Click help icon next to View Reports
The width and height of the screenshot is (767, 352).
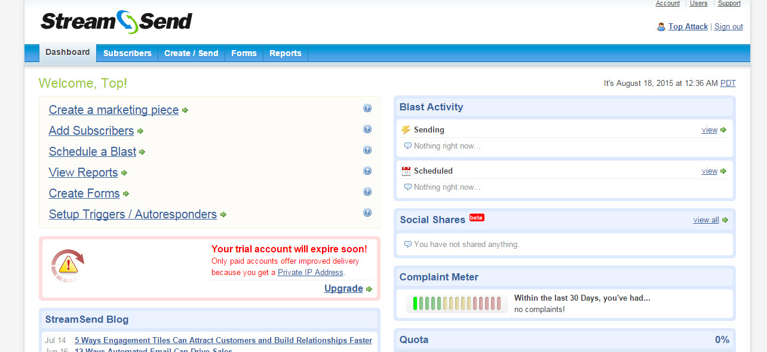click(x=367, y=171)
